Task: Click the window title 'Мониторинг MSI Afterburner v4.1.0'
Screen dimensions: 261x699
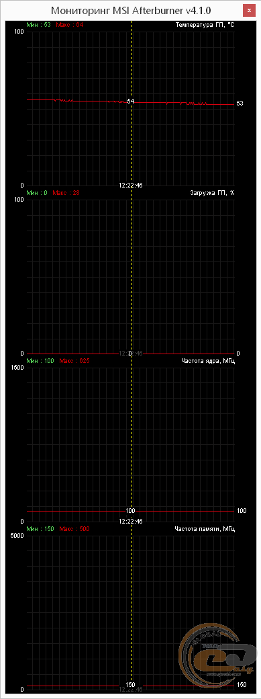Action: 131,10
